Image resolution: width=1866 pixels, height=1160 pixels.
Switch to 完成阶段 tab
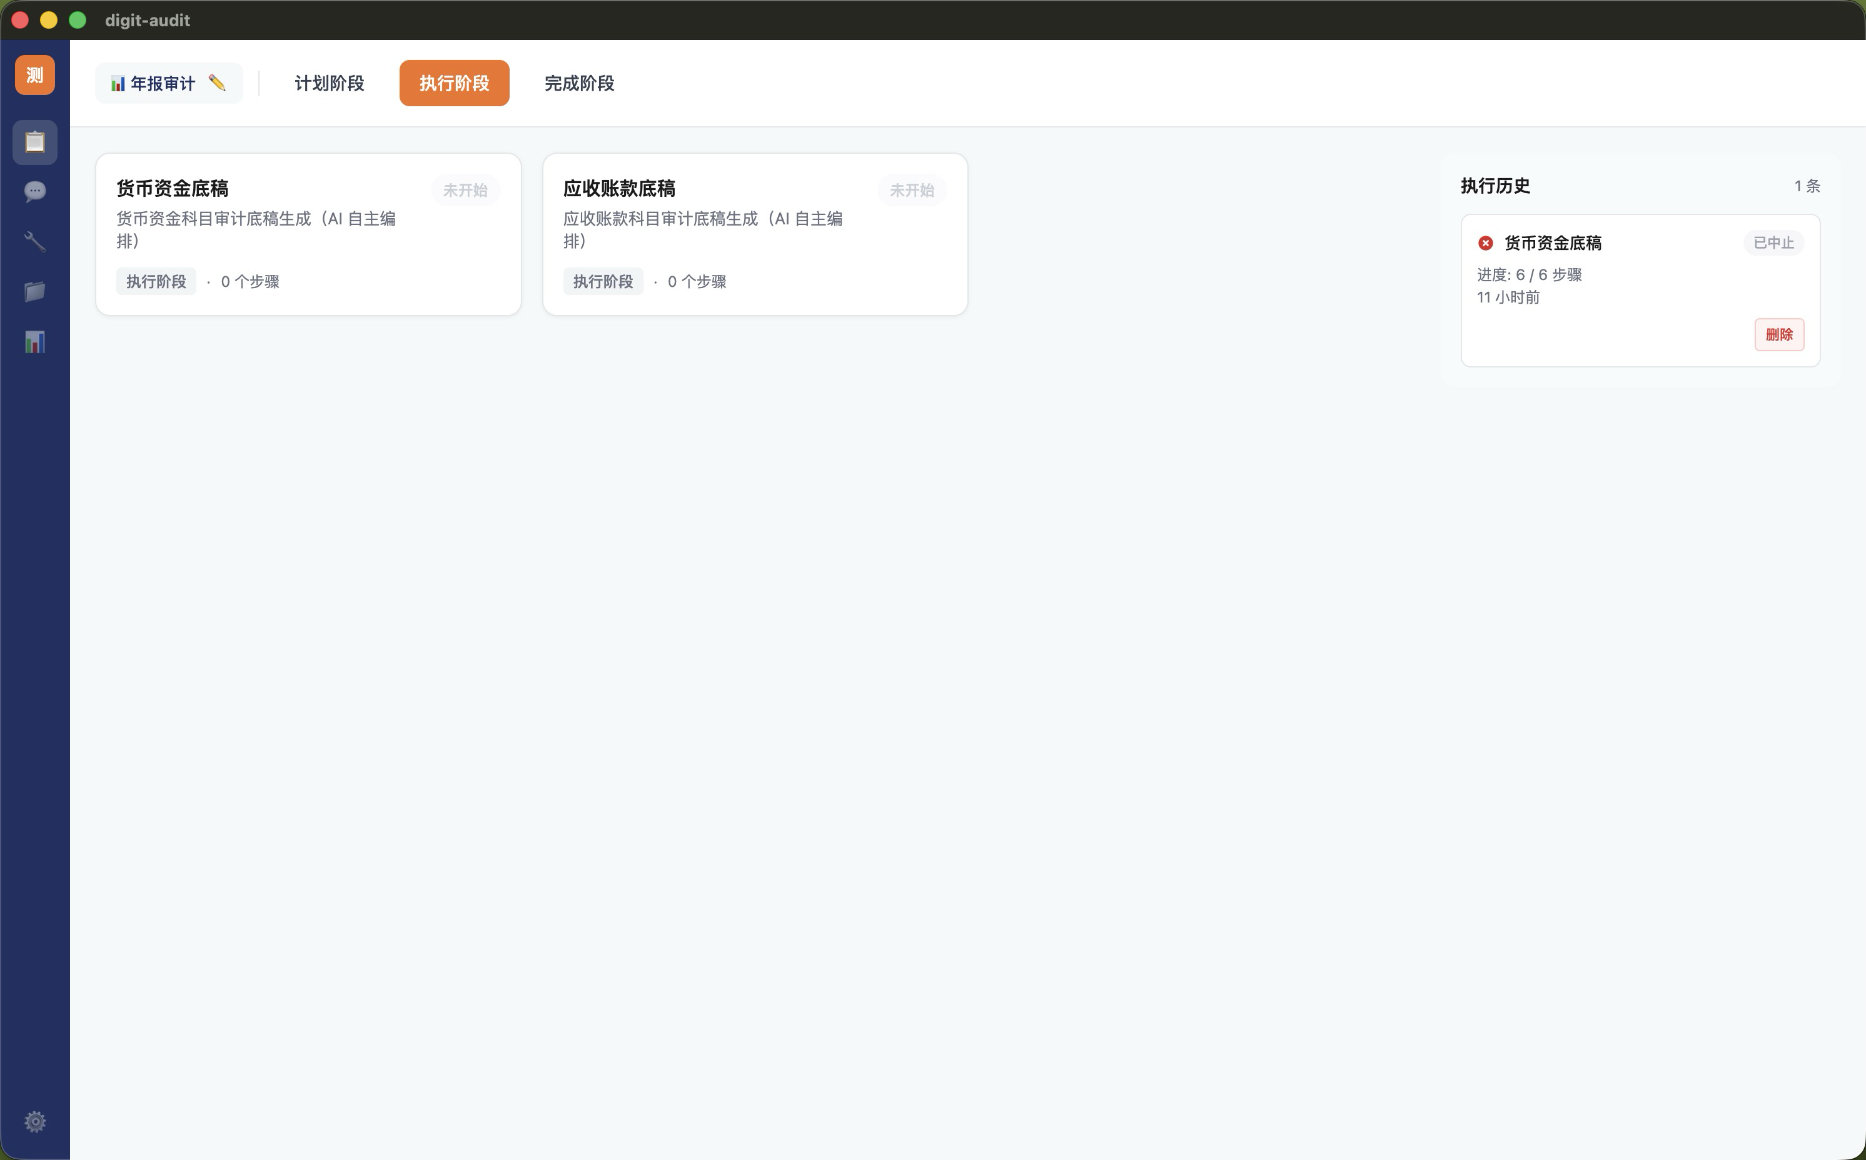[580, 83]
